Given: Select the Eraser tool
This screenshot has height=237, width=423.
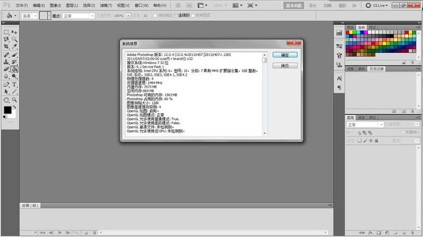Looking at the screenshot, I should pyautogui.click(x=6, y=69).
